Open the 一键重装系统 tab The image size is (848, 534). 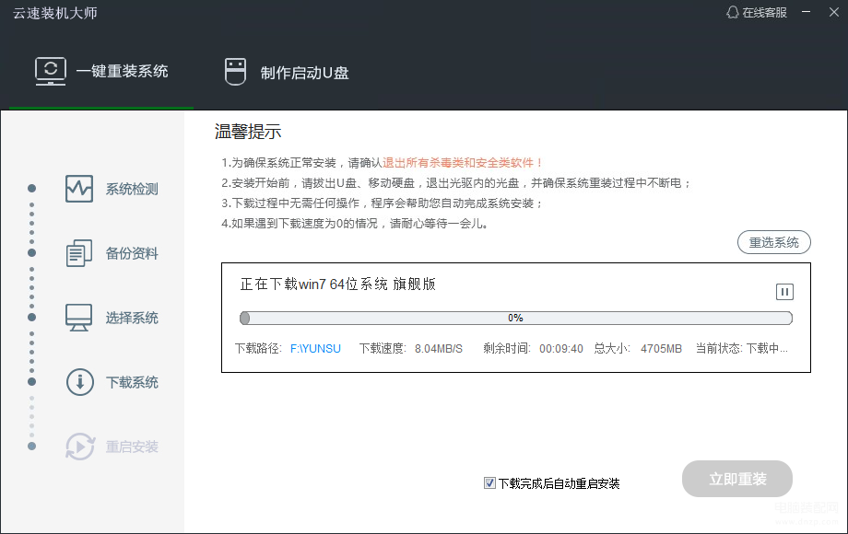(101, 71)
